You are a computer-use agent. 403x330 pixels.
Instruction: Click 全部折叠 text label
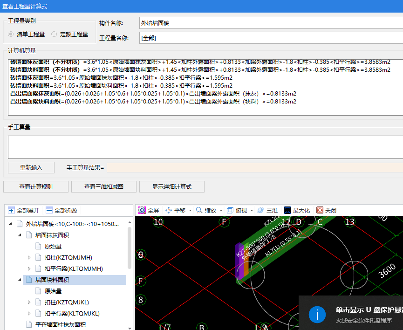(66, 210)
